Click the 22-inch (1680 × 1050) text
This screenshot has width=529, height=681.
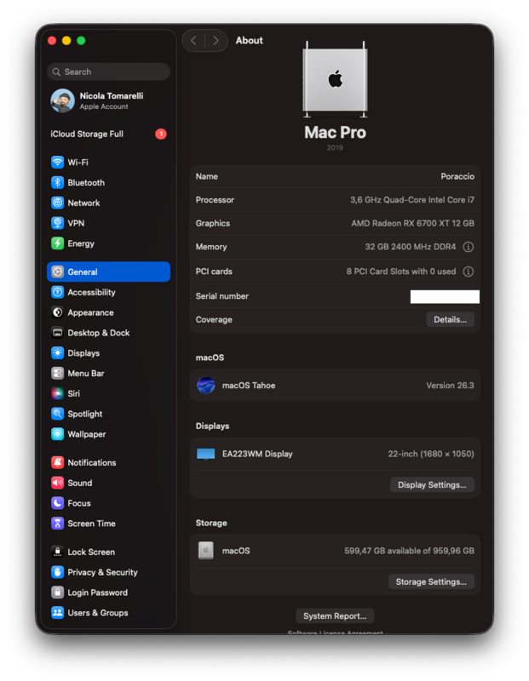[x=431, y=454]
